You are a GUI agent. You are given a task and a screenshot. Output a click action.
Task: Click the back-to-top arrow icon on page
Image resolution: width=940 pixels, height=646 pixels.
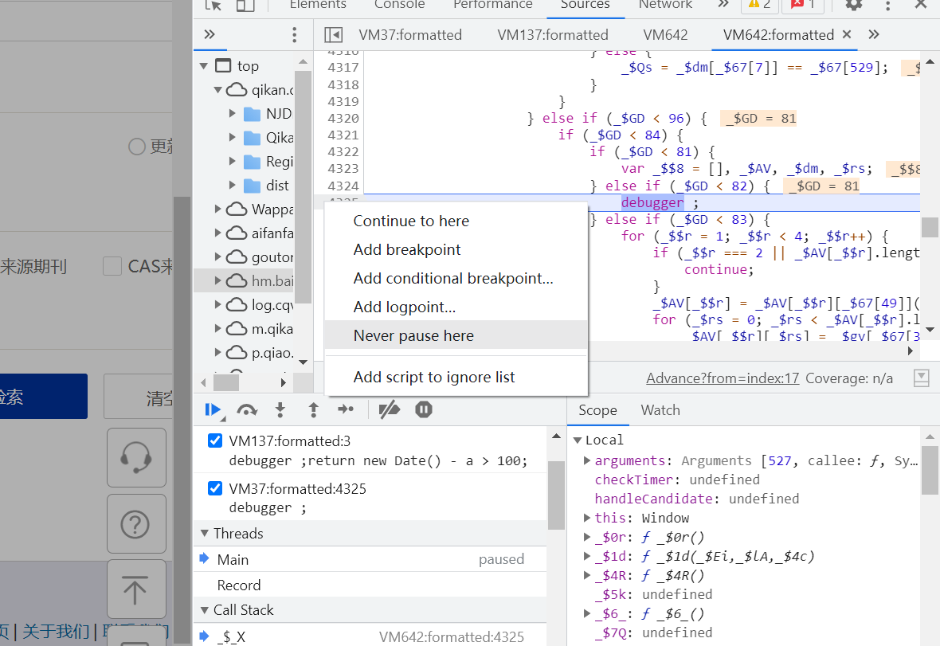click(137, 589)
